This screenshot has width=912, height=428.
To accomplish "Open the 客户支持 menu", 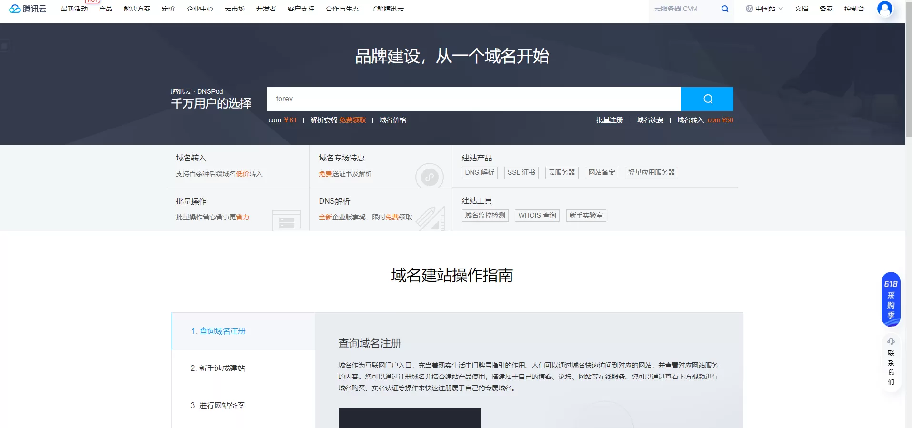I will [x=301, y=9].
